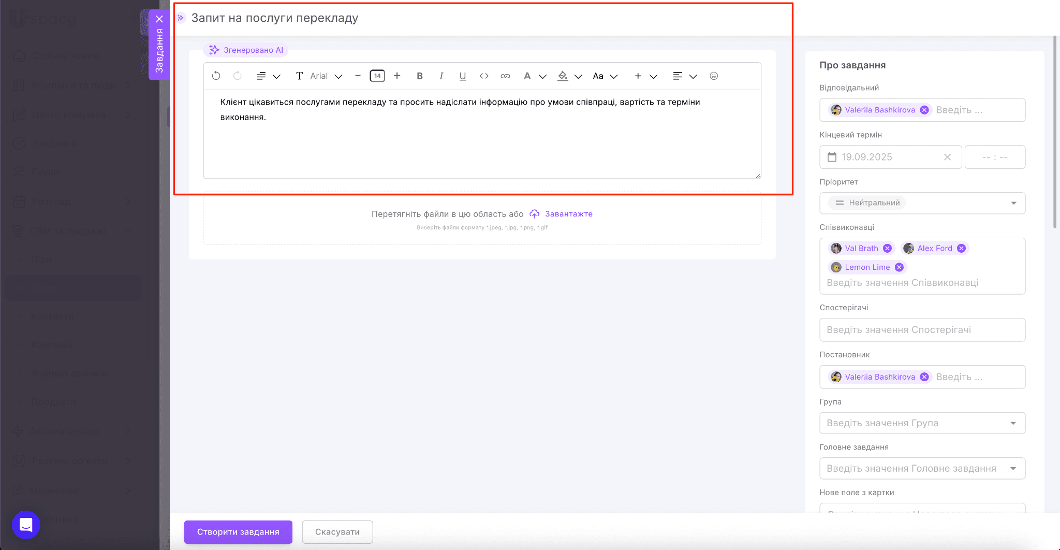This screenshot has height=550, width=1060.
Task: Pick a fill color with the paint bucket
Action: 563,76
